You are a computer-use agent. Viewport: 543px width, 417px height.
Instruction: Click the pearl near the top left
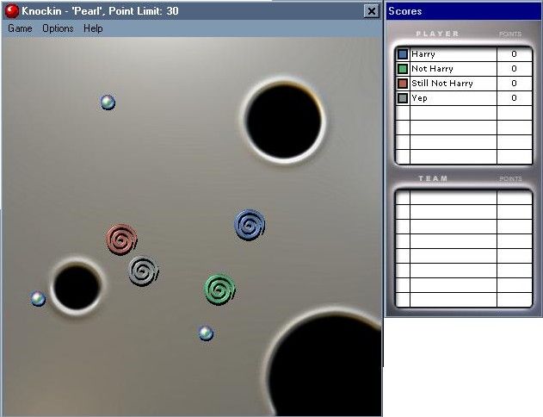click(108, 103)
